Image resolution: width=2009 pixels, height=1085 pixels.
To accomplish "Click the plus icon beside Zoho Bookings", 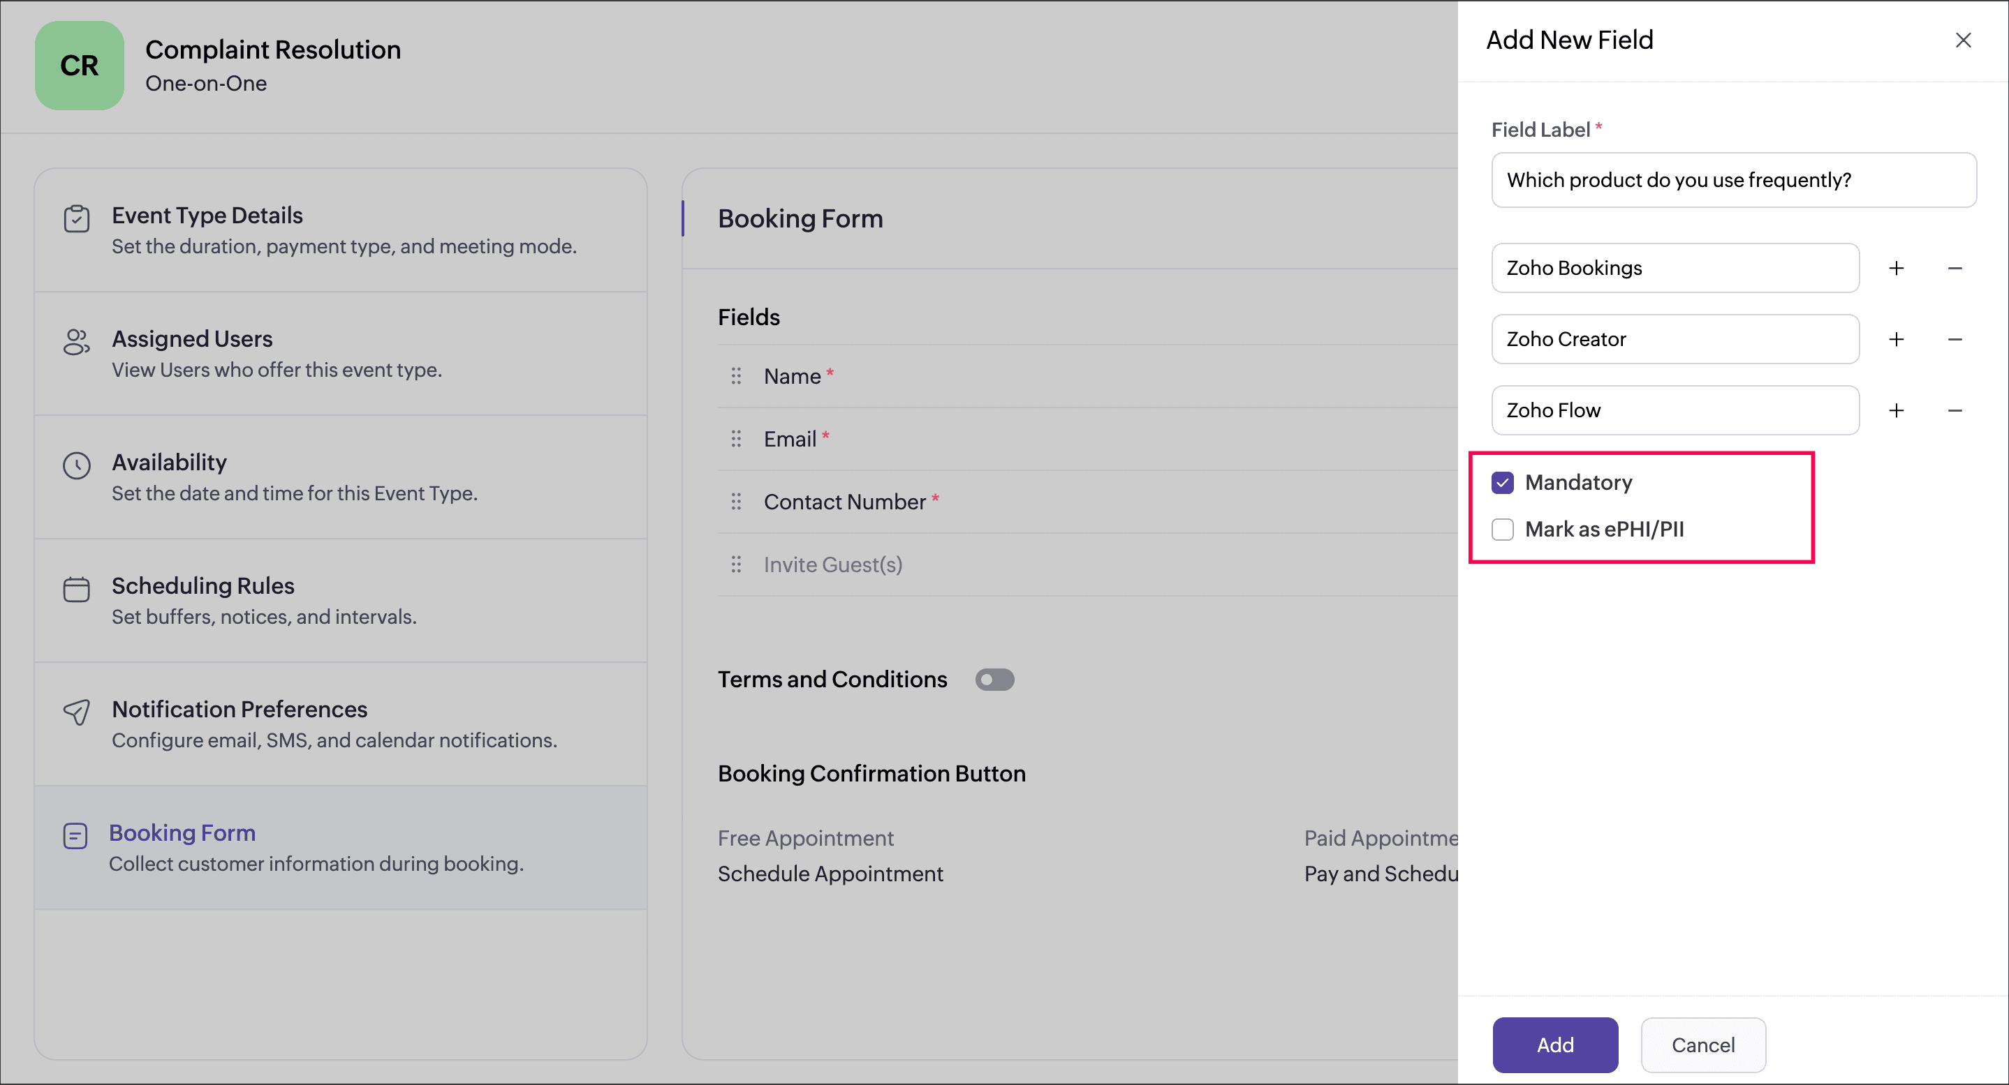I will click(1896, 268).
